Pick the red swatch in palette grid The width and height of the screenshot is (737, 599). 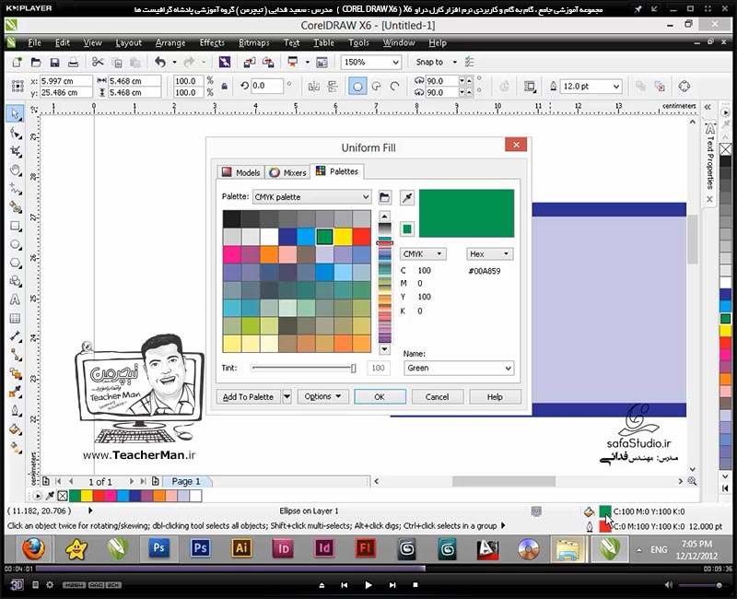pos(361,237)
